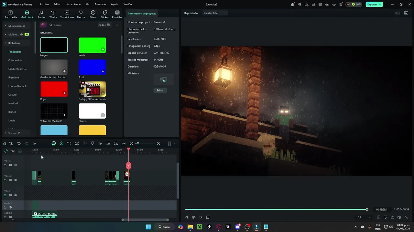Mute the Audio 1 track
Image resolution: width=414 pixels, height=232 pixels.
coord(10,207)
